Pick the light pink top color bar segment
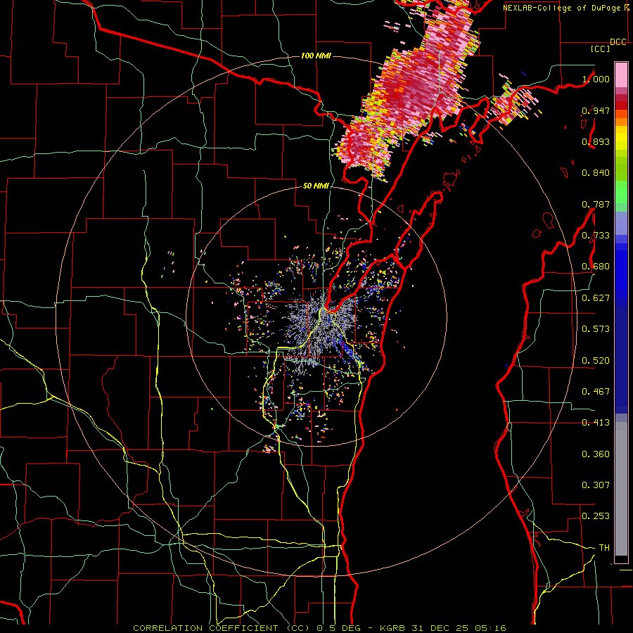The width and height of the screenshot is (633, 633). 621,75
